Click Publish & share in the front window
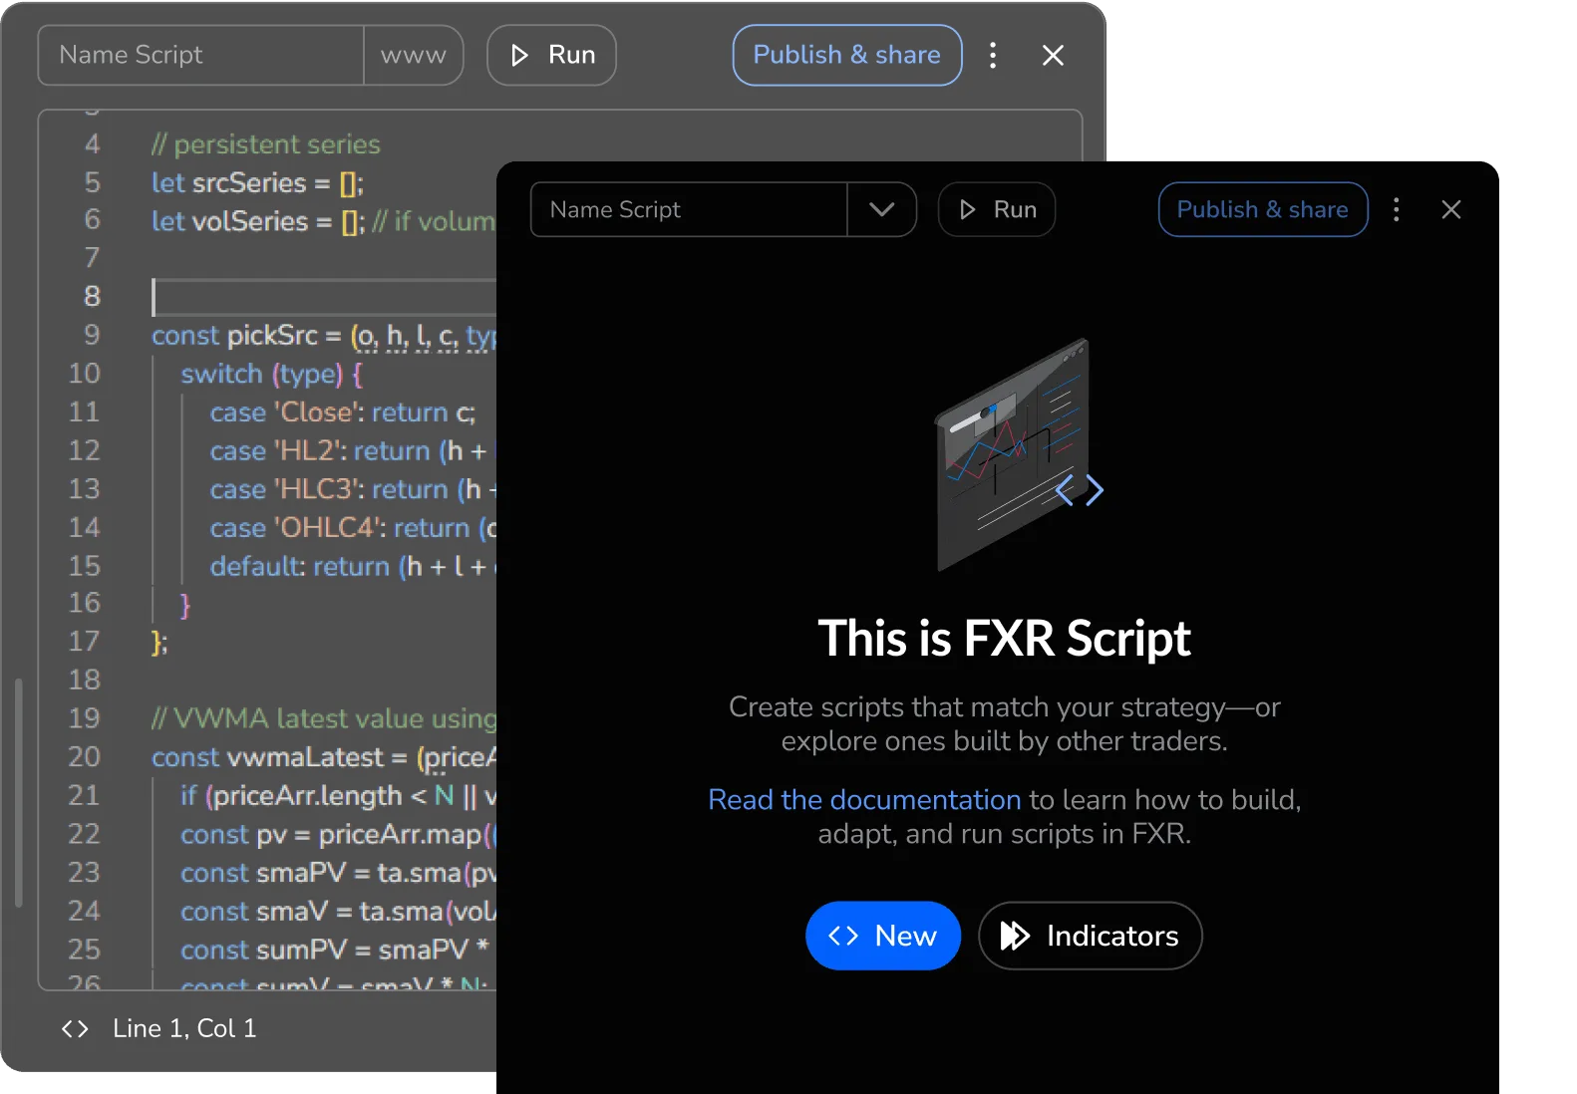The width and height of the screenshot is (1577, 1094). point(1262,209)
